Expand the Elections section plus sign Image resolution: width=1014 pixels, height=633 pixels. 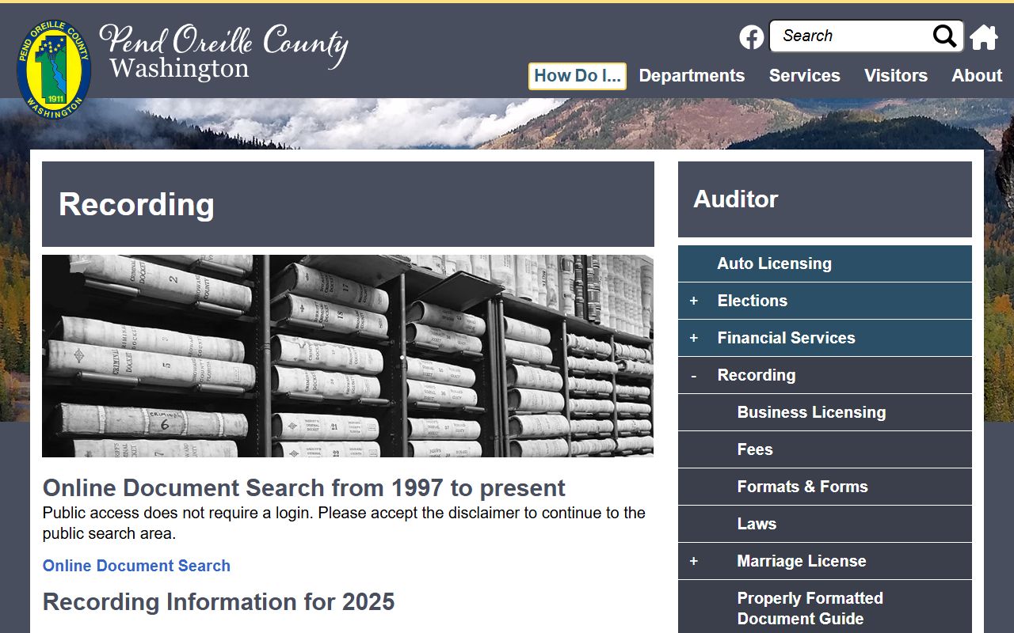pyautogui.click(x=694, y=301)
